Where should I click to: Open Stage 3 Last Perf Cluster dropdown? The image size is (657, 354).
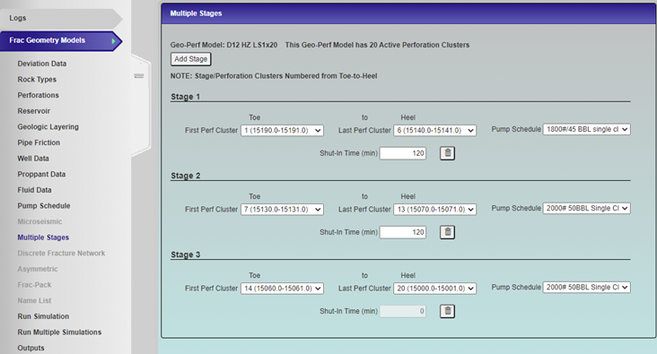434,289
